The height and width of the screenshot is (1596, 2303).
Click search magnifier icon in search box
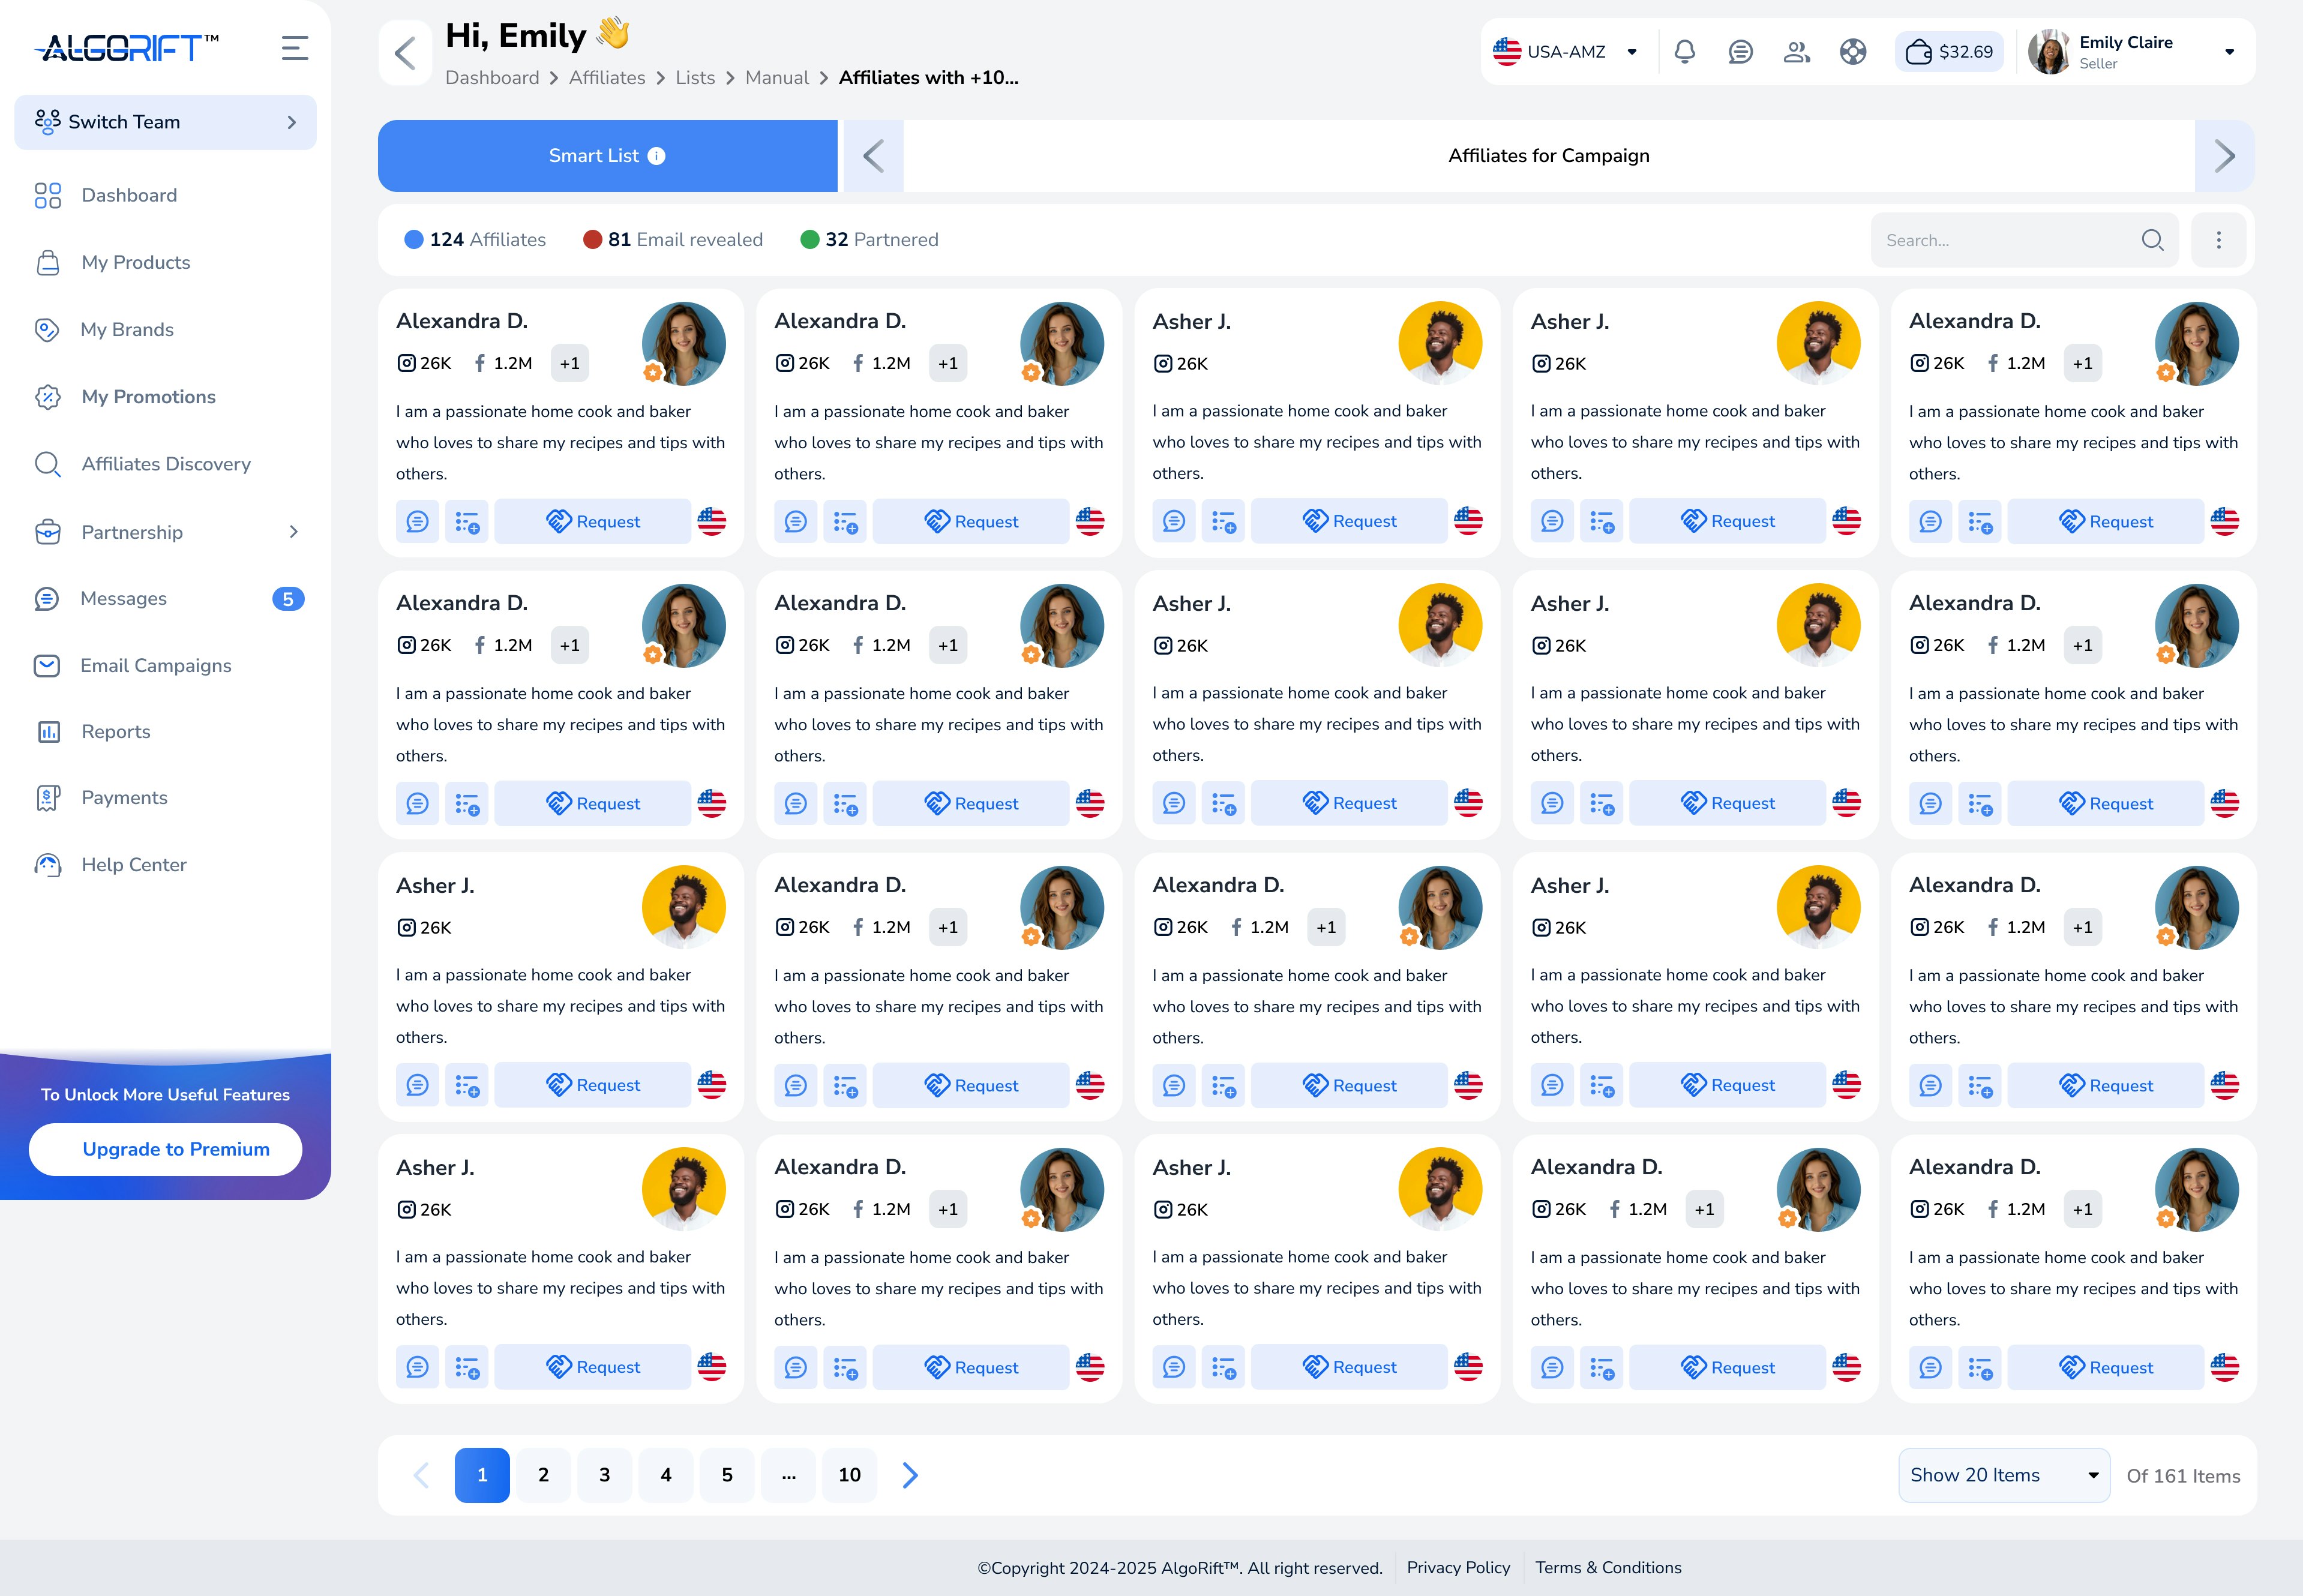tap(2152, 240)
